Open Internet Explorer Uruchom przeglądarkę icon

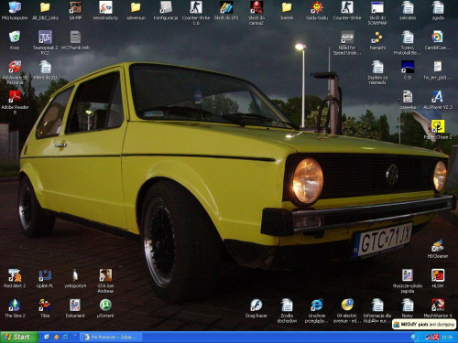pyautogui.click(x=317, y=305)
